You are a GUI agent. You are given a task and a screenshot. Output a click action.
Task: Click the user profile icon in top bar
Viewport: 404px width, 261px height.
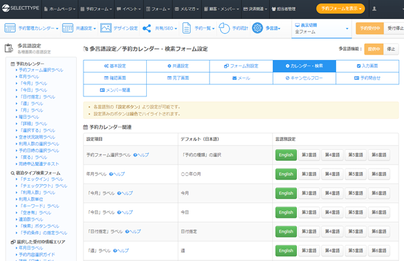(x=374, y=9)
